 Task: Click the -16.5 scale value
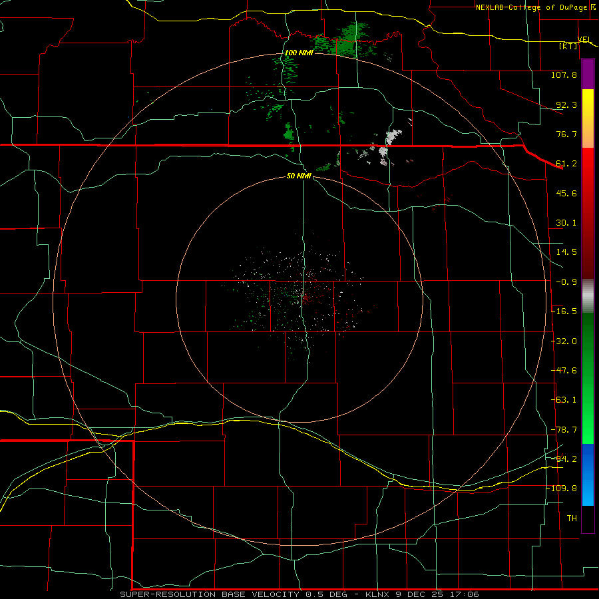coord(564,311)
